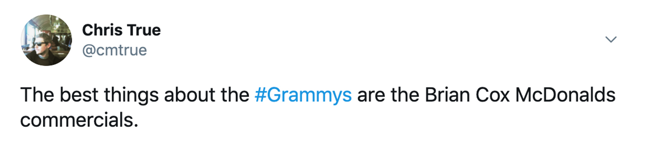Click the word "commercials." in the tweet
The image size is (647, 148).
coord(79,120)
